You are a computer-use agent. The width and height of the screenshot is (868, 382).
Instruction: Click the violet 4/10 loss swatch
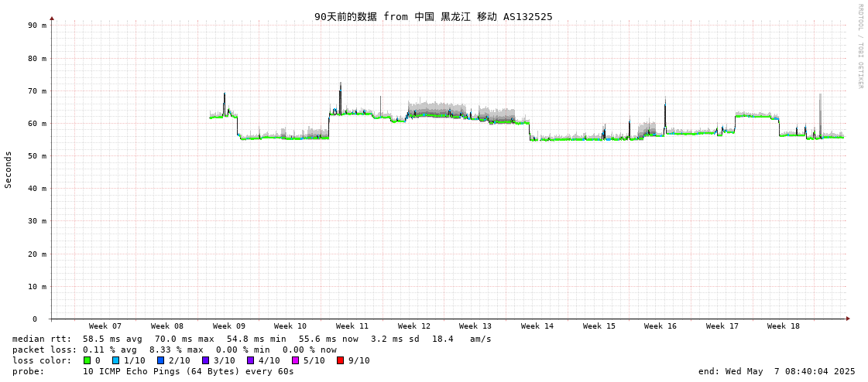(251, 360)
